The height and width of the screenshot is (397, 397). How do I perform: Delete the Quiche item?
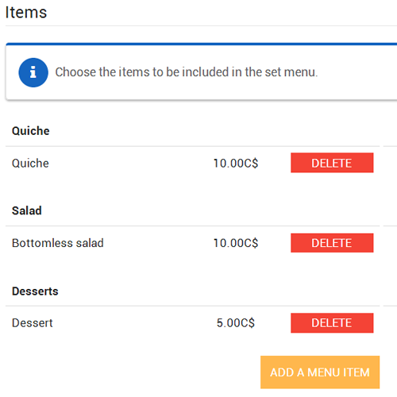(x=332, y=163)
